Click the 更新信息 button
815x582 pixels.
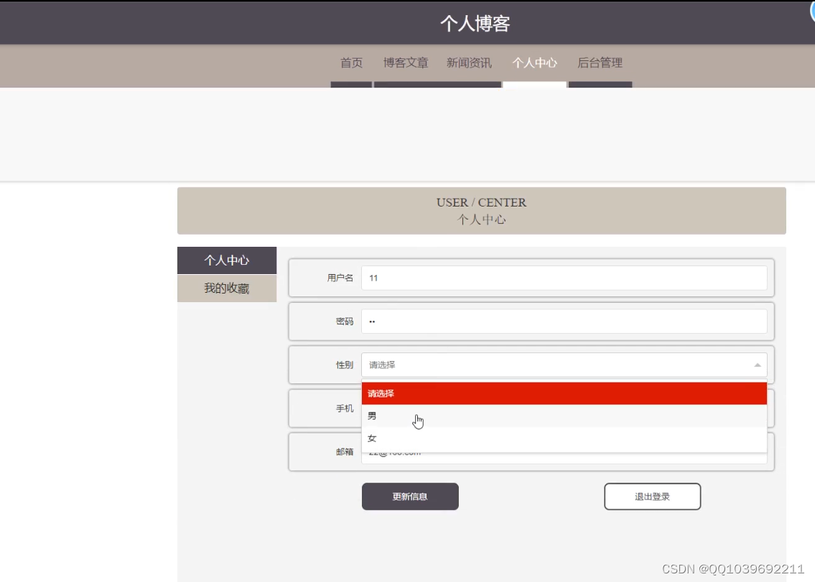pyautogui.click(x=410, y=497)
